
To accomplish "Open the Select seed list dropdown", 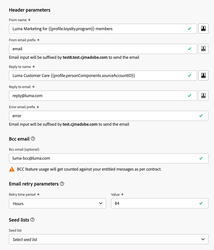I will point(108,239).
